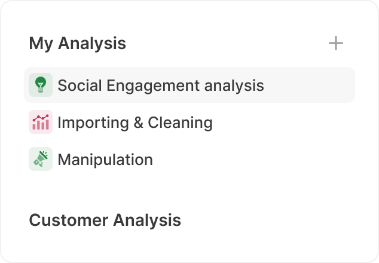
Task: Click the Social Engagement analysis text
Action: (160, 85)
